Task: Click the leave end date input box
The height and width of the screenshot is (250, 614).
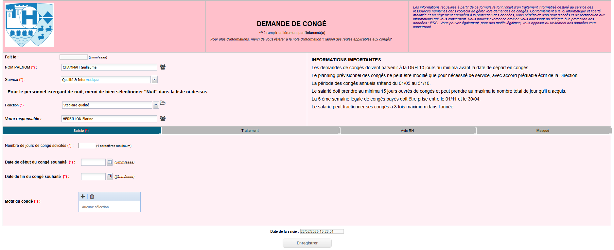Action: tap(93, 177)
